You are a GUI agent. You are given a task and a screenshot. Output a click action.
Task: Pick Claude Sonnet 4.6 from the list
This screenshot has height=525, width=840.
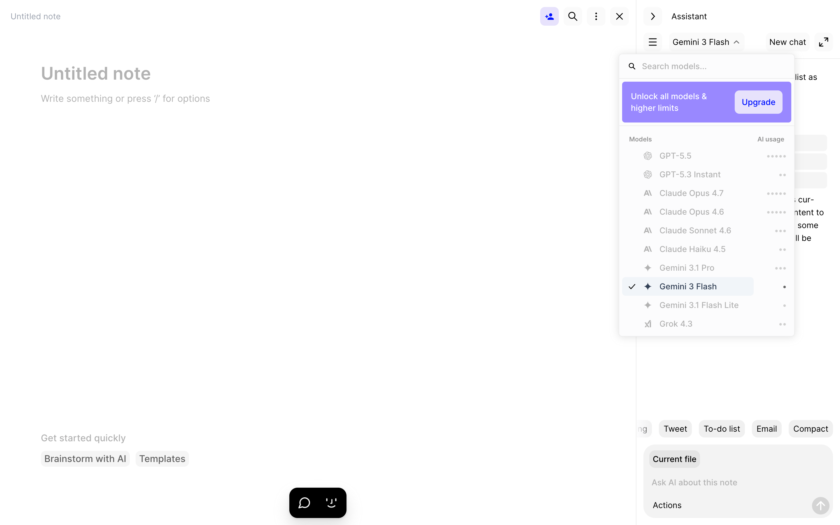click(x=706, y=230)
